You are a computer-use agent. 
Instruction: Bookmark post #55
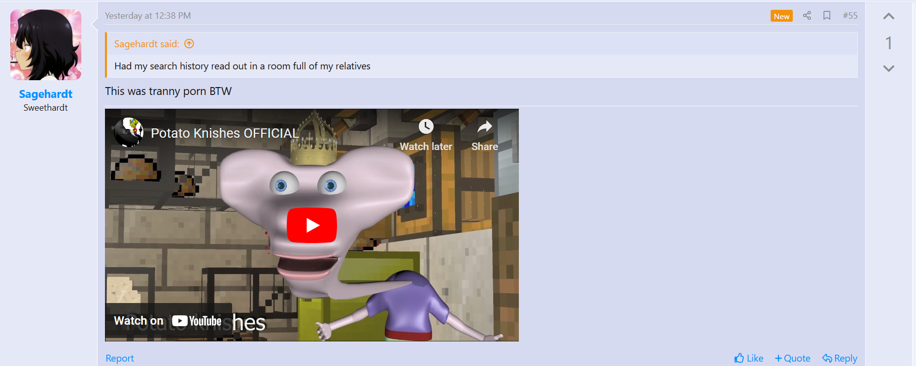[x=827, y=16]
